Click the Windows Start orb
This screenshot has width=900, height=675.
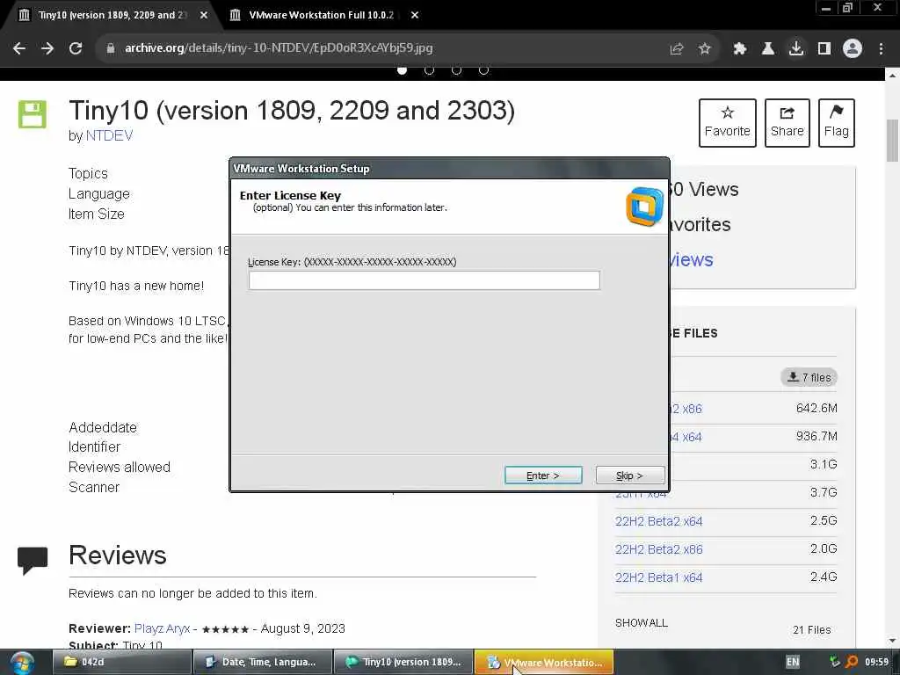pos(22,663)
